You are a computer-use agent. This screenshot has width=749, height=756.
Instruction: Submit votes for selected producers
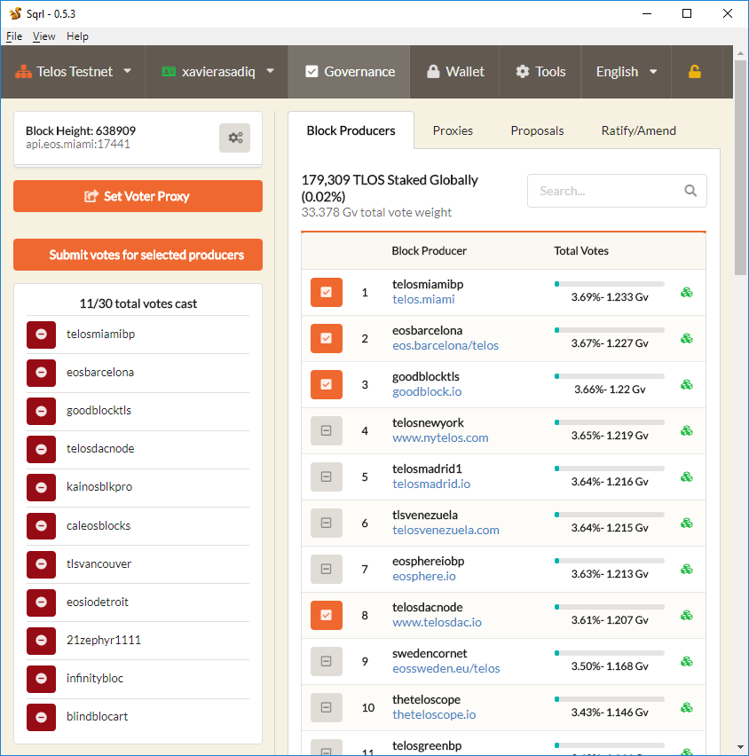point(138,255)
